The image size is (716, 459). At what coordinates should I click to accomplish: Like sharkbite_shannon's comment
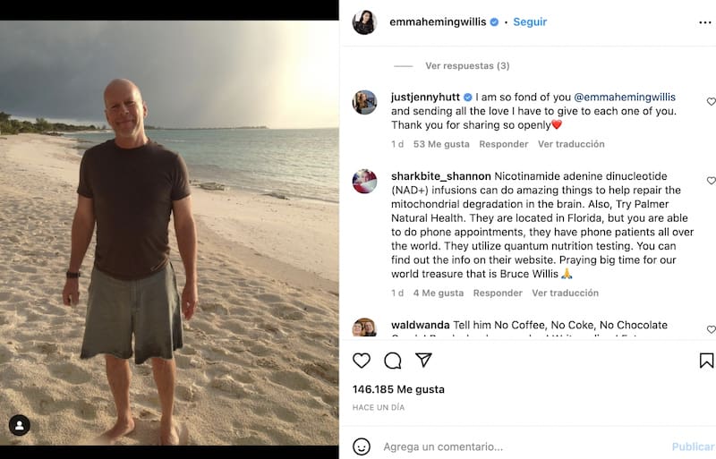pyautogui.click(x=711, y=181)
